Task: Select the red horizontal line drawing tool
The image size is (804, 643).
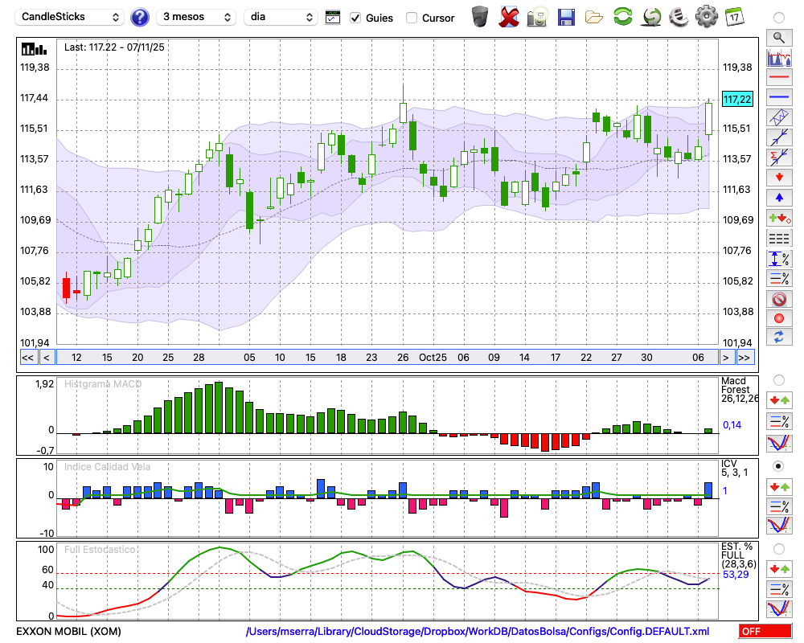Action: 778,78
